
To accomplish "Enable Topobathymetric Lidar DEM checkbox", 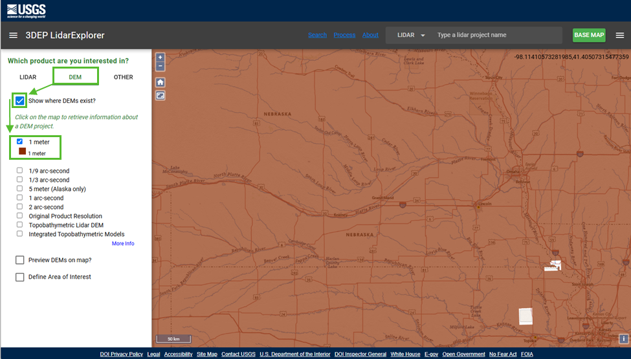I will (x=19, y=224).
